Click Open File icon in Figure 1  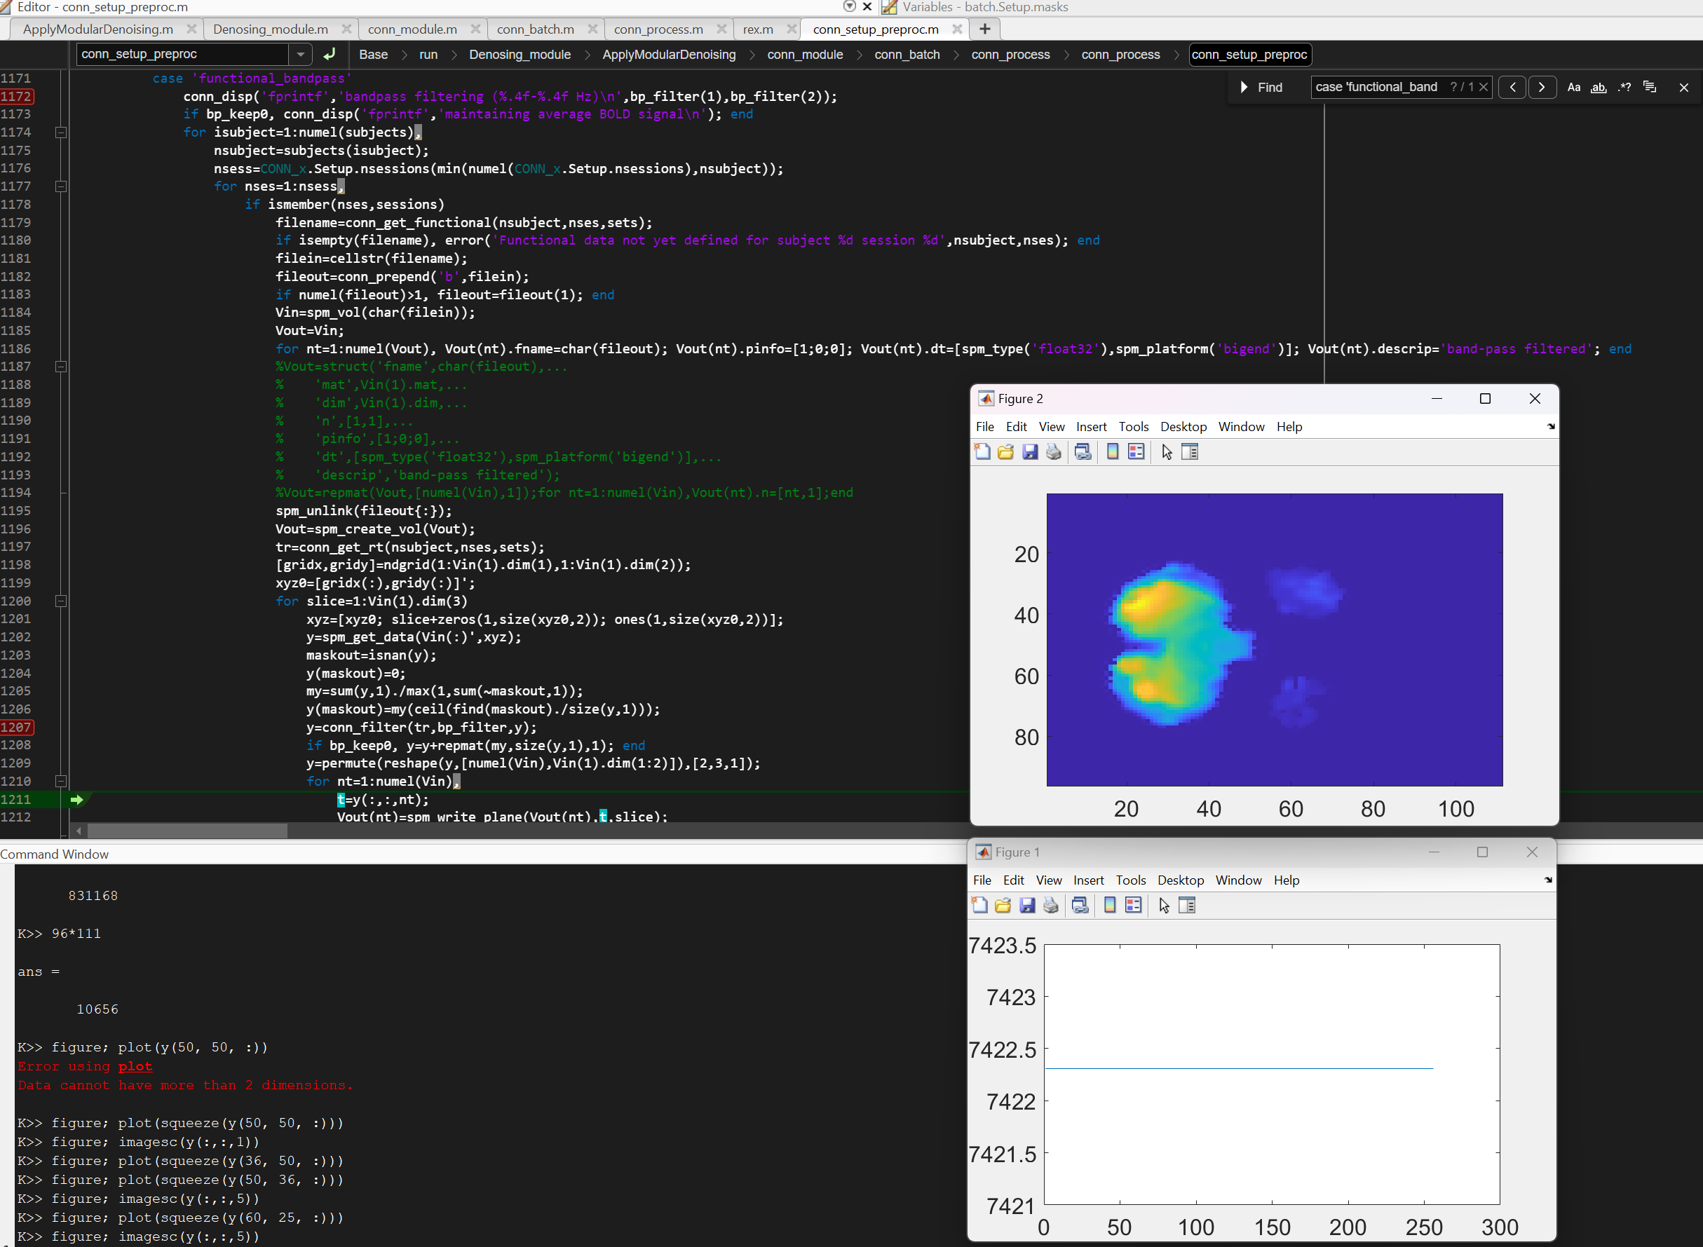point(1003,906)
